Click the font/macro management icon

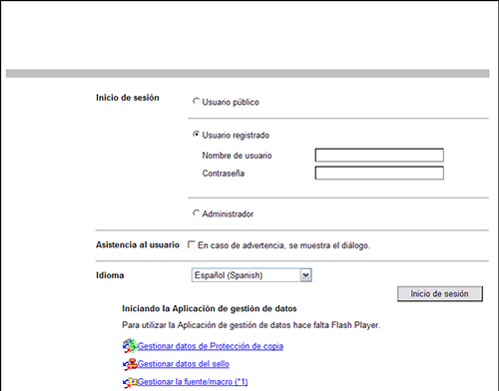pos(130,382)
